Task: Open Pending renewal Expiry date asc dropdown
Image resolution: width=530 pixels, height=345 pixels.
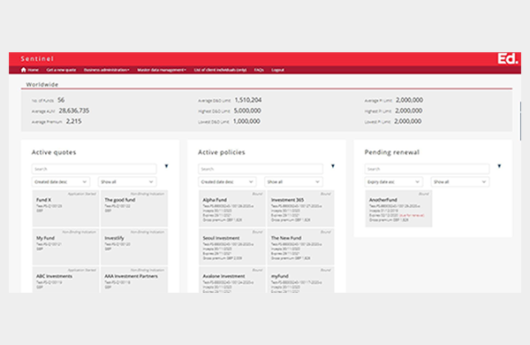Action: [393, 182]
